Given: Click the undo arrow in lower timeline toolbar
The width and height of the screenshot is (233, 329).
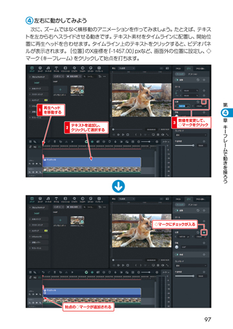Looking at the screenshot, I should pos(43,272).
